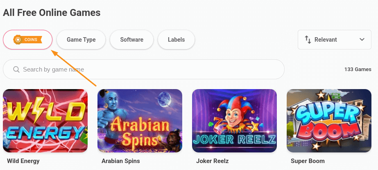The width and height of the screenshot is (378, 170).
Task: Open the Software filter
Action: pos(131,40)
